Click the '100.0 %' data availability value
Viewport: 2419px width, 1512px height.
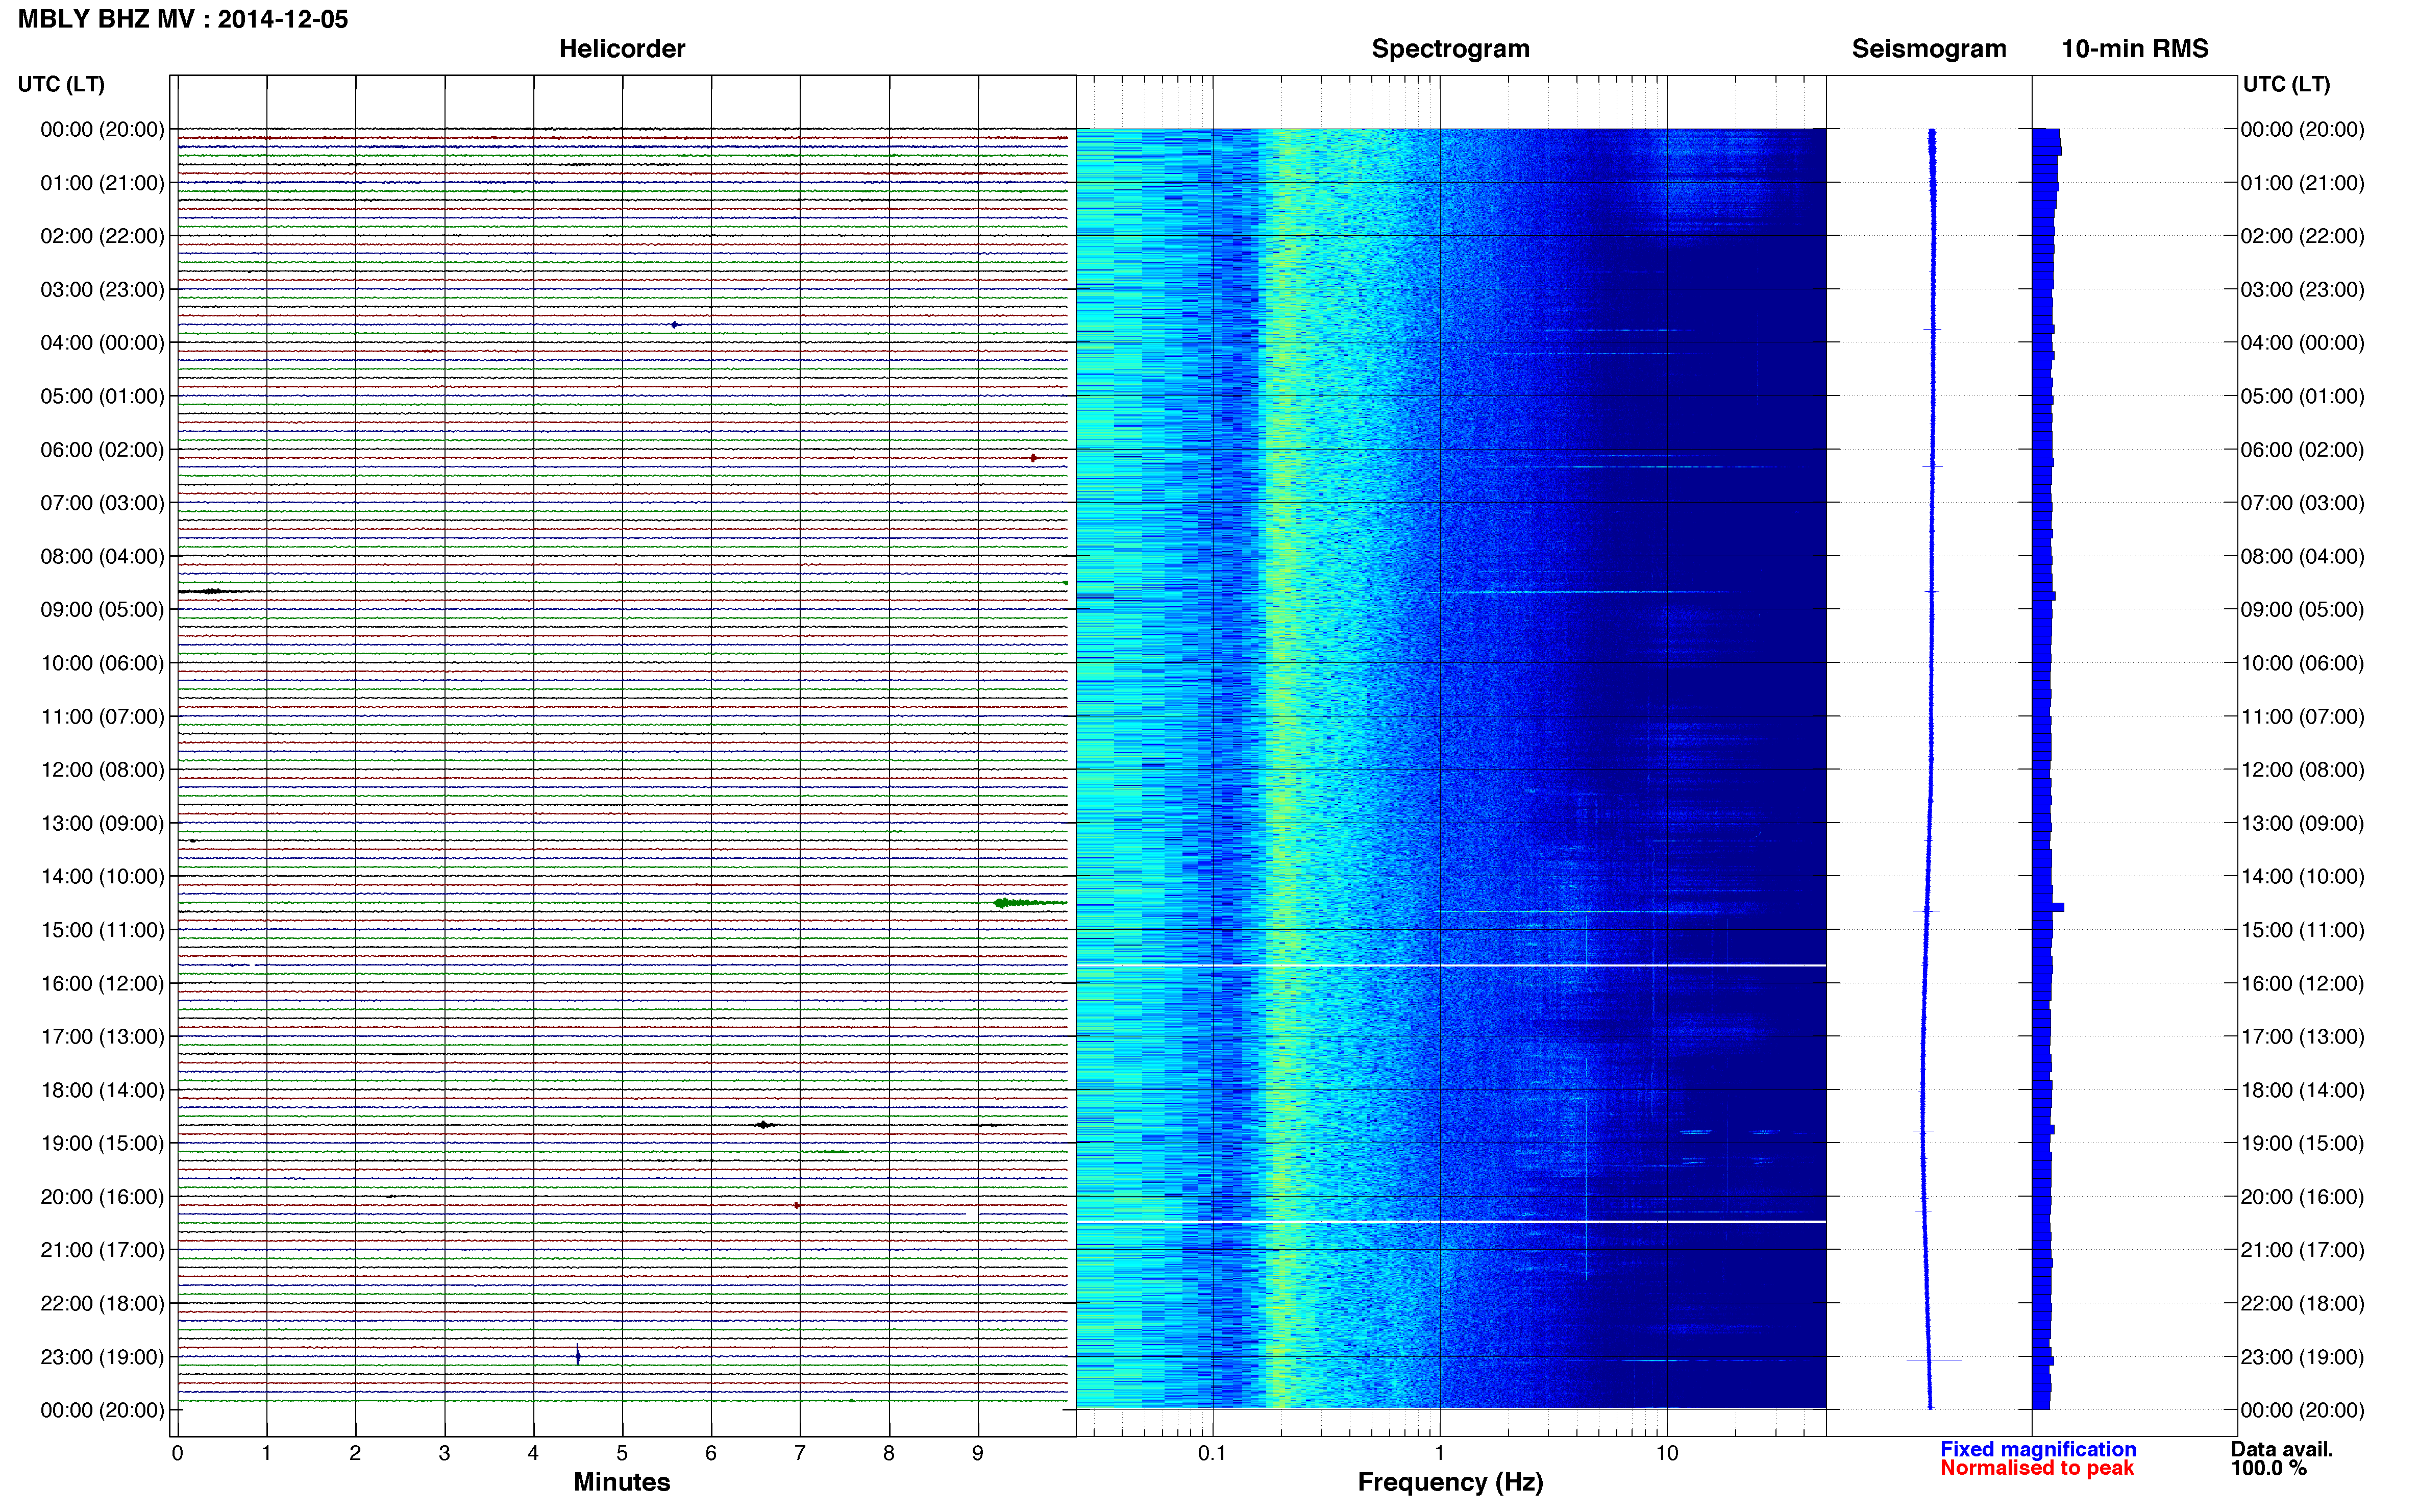pos(2269,1468)
